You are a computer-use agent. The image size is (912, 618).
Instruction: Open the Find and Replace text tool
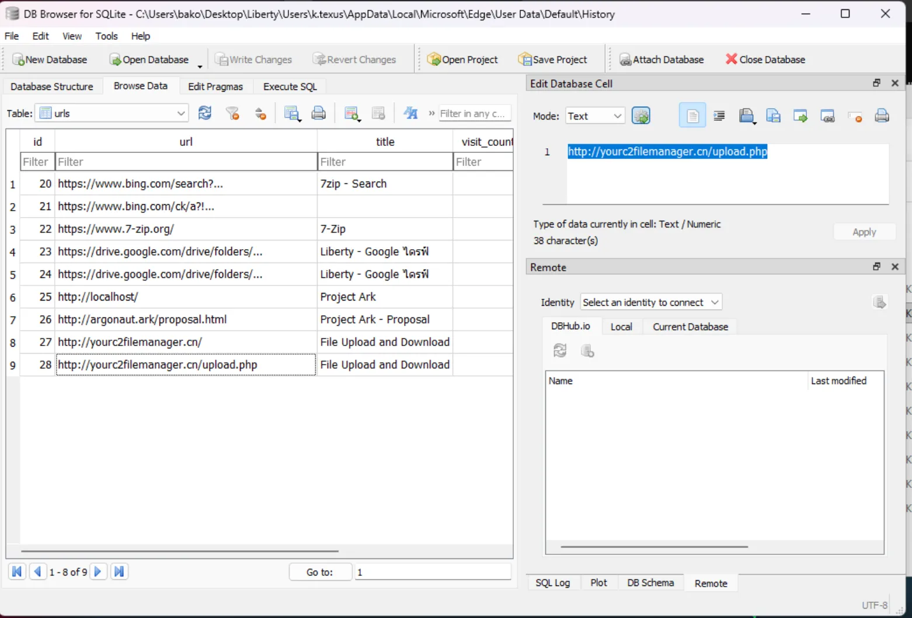pyautogui.click(x=411, y=113)
